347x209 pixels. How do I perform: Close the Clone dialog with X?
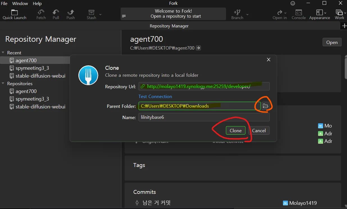click(x=269, y=60)
